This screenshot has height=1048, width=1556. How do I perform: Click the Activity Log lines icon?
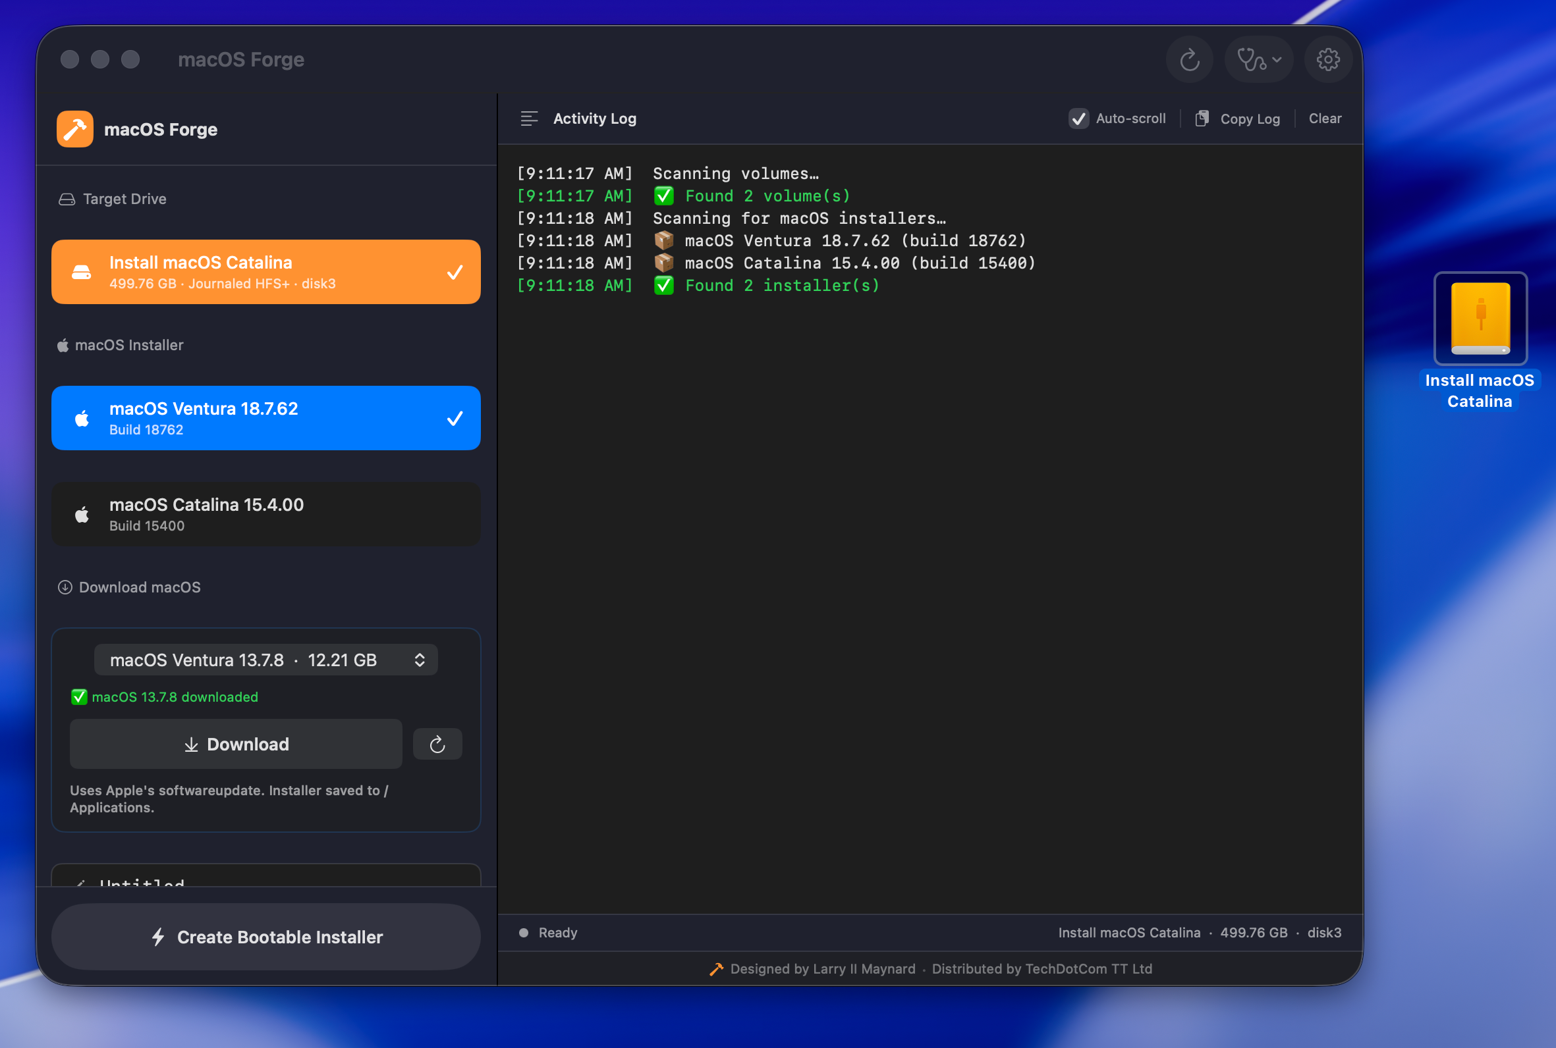529,119
